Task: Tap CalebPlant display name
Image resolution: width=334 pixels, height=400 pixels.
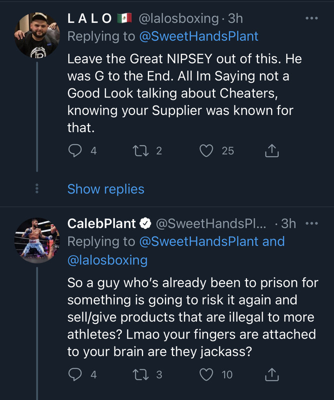Action: [x=101, y=223]
